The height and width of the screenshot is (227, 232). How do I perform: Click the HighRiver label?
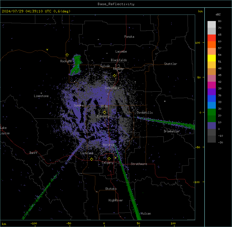click(x=116, y=200)
